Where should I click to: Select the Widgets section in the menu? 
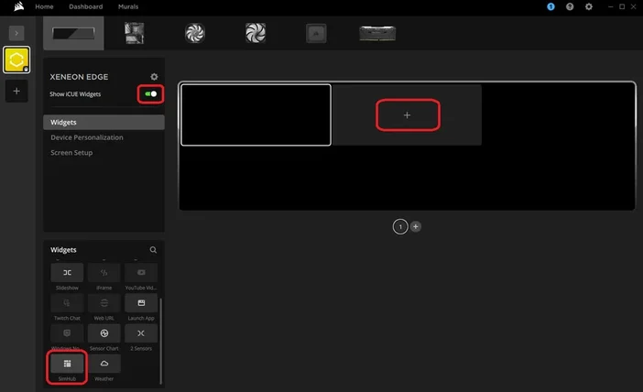click(x=104, y=122)
